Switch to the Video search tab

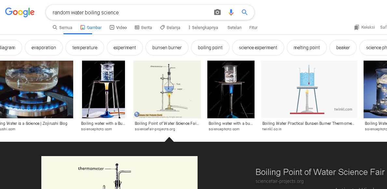[118, 28]
